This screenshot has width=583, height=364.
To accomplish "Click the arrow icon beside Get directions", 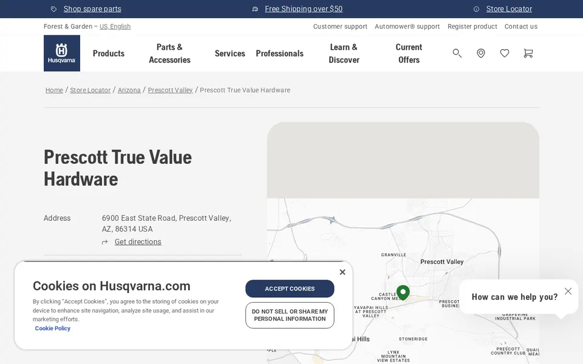I will click(x=105, y=242).
